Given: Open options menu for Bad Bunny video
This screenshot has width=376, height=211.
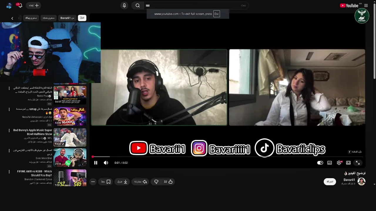Looking at the screenshot, I should (9, 130).
